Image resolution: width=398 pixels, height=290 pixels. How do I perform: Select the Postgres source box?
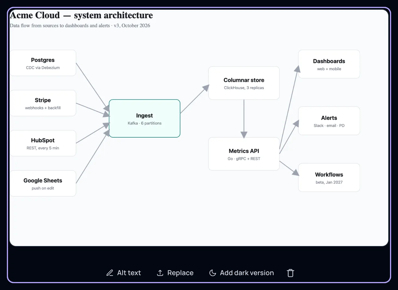coord(43,63)
